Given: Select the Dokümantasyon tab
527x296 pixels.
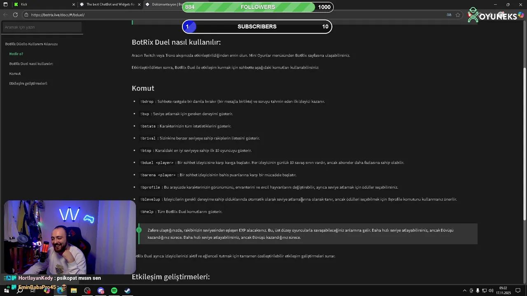Looking at the screenshot, I should click(164, 5).
